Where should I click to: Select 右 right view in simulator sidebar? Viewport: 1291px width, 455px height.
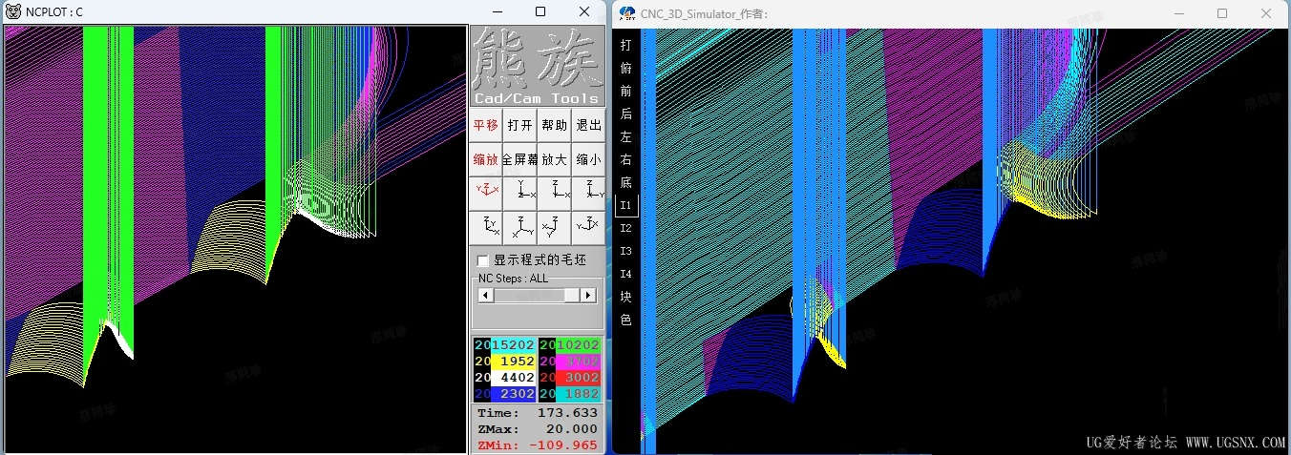click(625, 159)
